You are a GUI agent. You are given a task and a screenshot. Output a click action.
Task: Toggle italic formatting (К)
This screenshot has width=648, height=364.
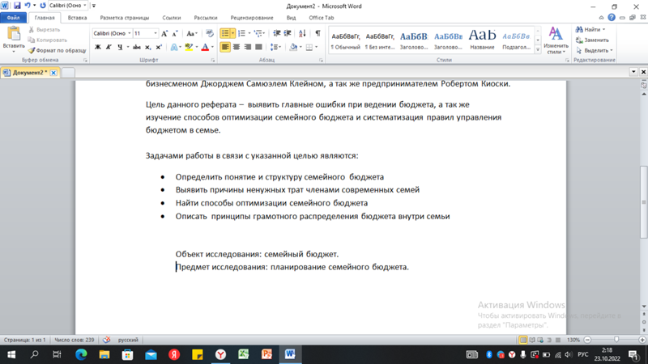109,48
